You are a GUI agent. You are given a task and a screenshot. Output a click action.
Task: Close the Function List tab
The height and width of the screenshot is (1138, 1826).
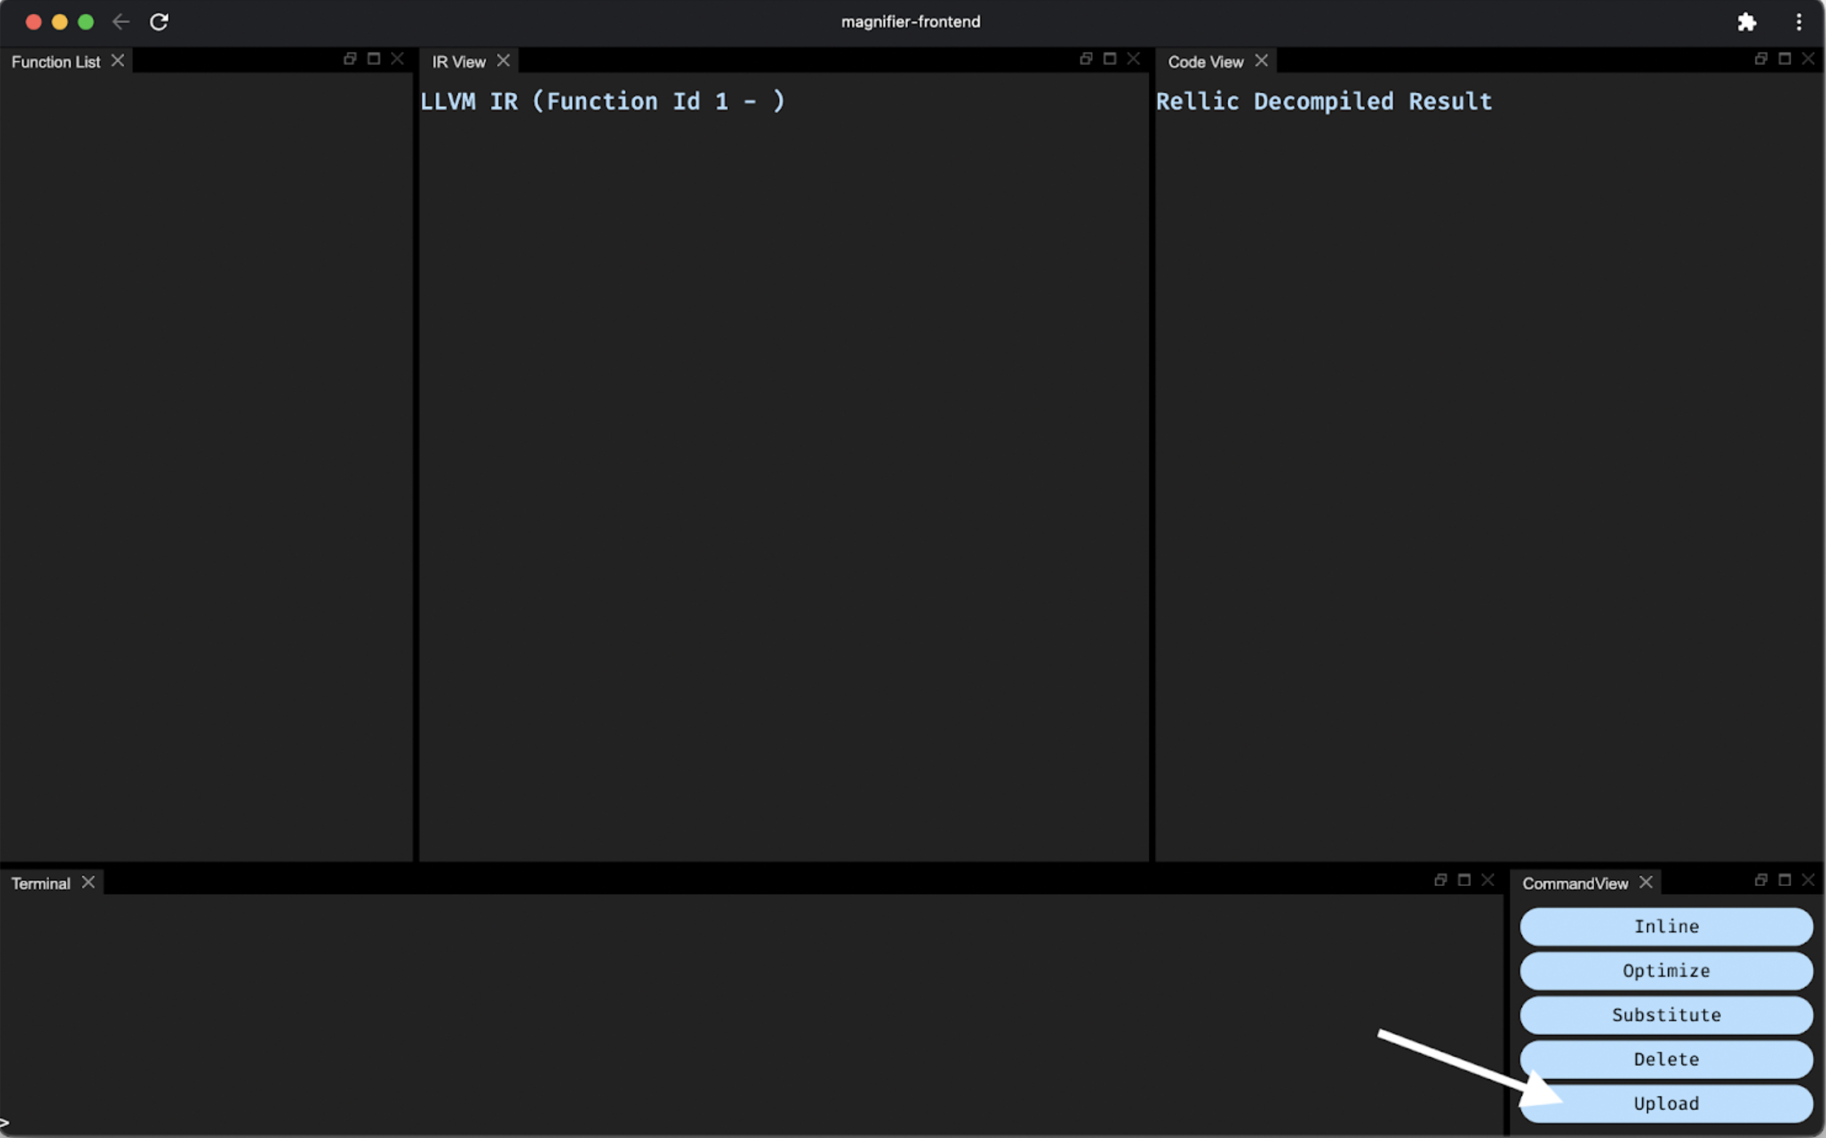[118, 61]
